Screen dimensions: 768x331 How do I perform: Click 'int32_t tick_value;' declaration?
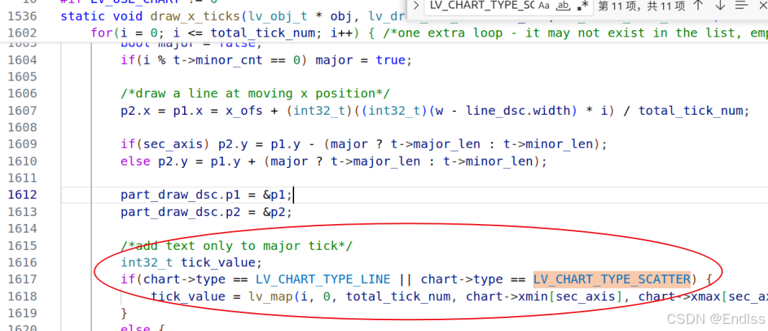coord(191,263)
